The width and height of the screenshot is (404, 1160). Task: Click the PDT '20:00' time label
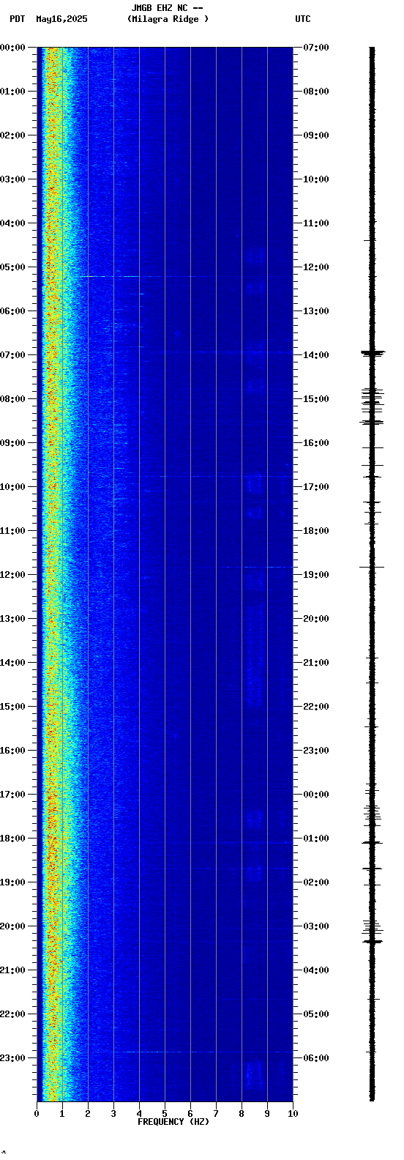tap(13, 926)
